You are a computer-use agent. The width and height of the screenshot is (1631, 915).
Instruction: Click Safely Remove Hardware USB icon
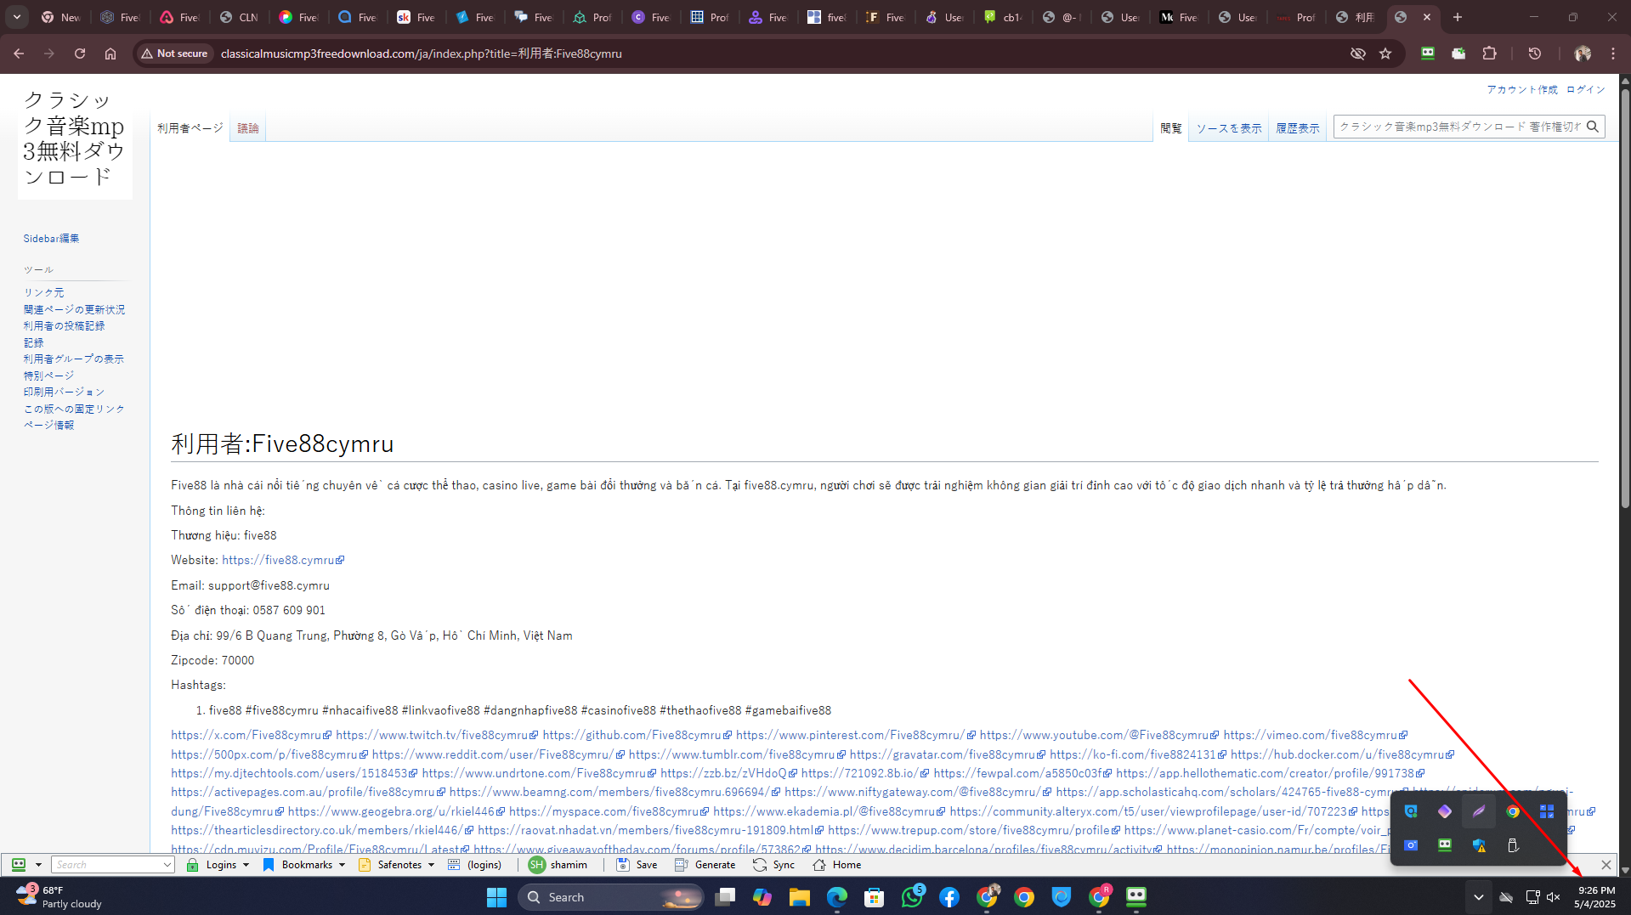click(x=1513, y=845)
